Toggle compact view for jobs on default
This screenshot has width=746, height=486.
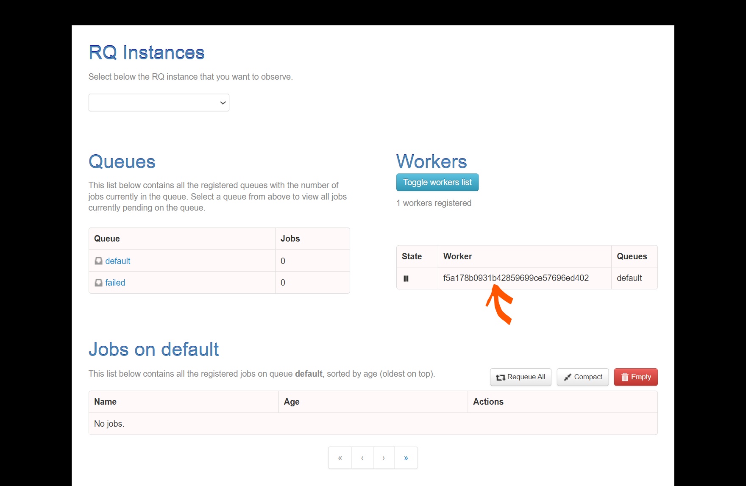click(x=582, y=377)
